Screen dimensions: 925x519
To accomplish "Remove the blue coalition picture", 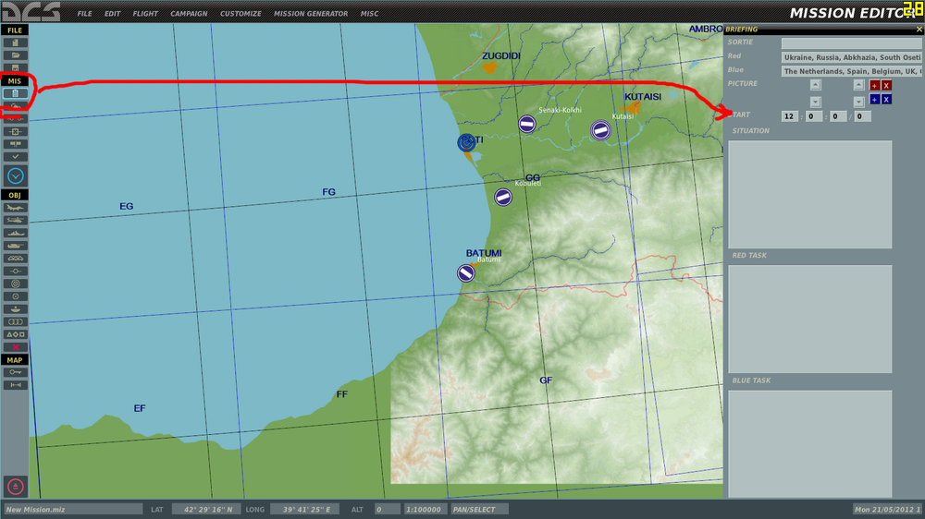I will 886,100.
